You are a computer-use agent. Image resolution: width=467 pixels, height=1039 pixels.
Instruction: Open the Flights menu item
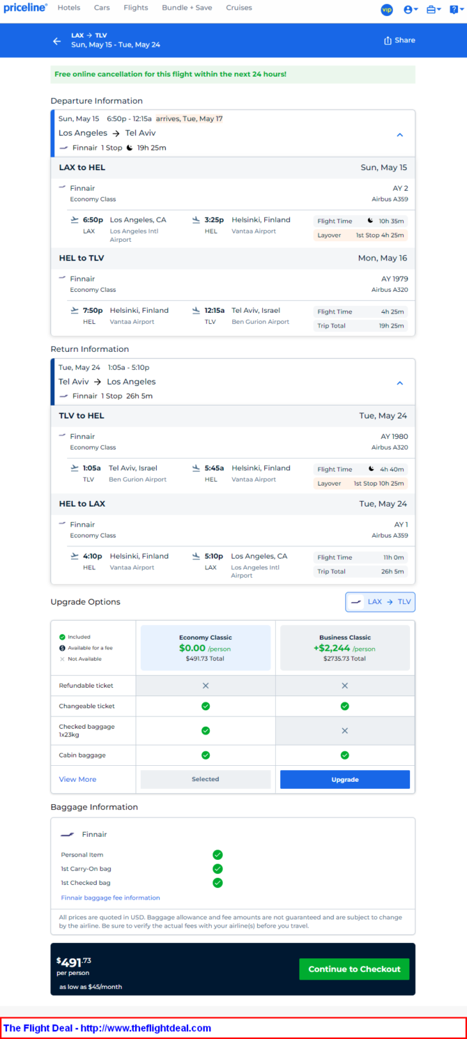(136, 8)
